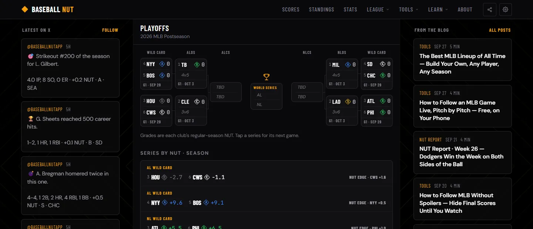Click the '2026 MLB Postseason' subtitle
This screenshot has width=533, height=229.
click(165, 36)
